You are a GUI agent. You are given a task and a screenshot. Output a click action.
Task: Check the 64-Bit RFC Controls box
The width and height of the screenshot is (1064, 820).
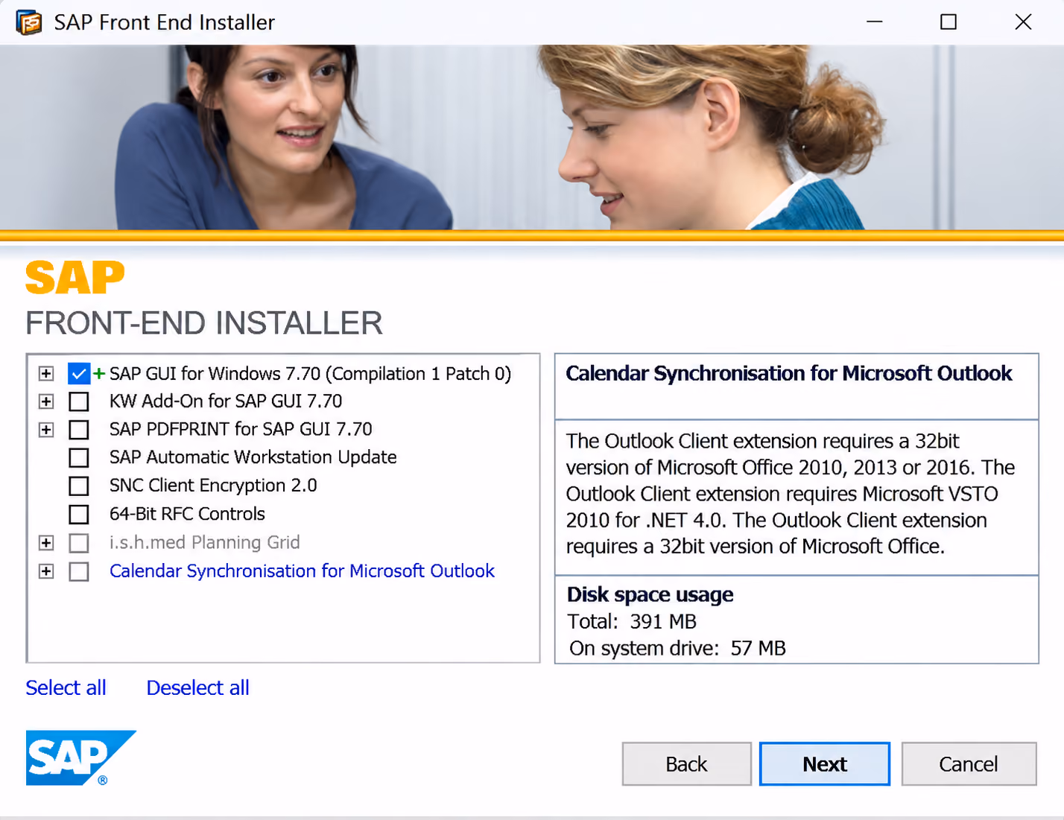[79, 514]
